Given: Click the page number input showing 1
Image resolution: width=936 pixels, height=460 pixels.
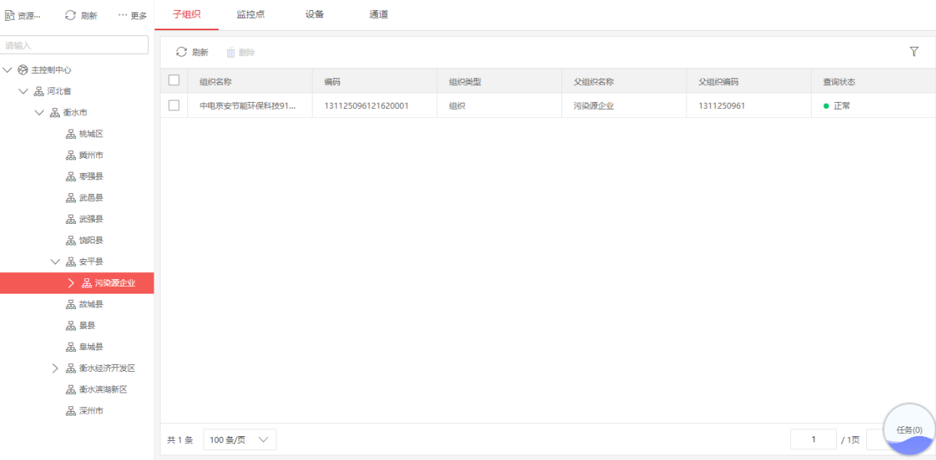Looking at the screenshot, I should 813,439.
